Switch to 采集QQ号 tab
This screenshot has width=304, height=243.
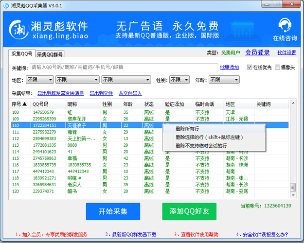22,53
